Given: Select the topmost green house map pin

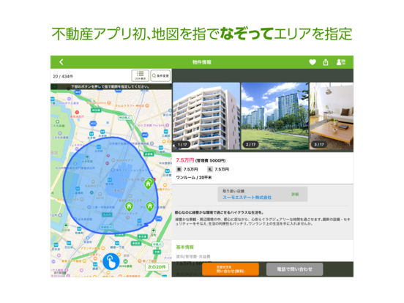Looking at the screenshot, I should click(x=148, y=184).
